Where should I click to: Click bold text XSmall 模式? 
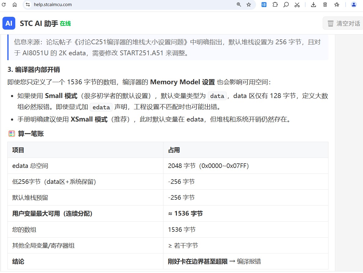click(x=89, y=119)
